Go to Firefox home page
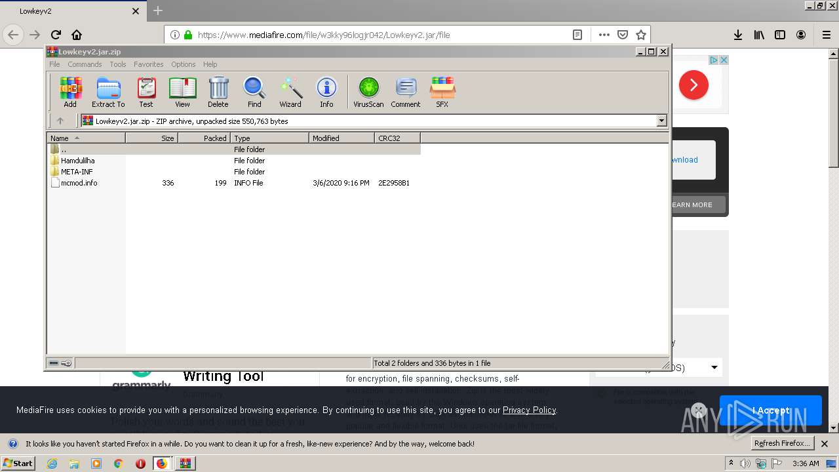Image resolution: width=839 pixels, height=472 pixels. 77,35
